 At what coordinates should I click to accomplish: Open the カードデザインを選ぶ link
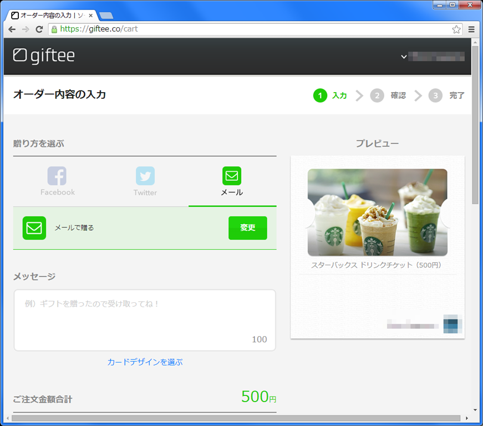tap(145, 362)
